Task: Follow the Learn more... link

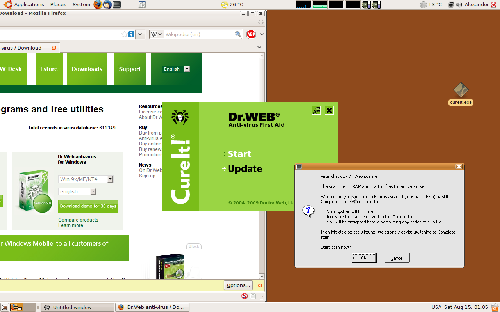Action: click(72, 225)
